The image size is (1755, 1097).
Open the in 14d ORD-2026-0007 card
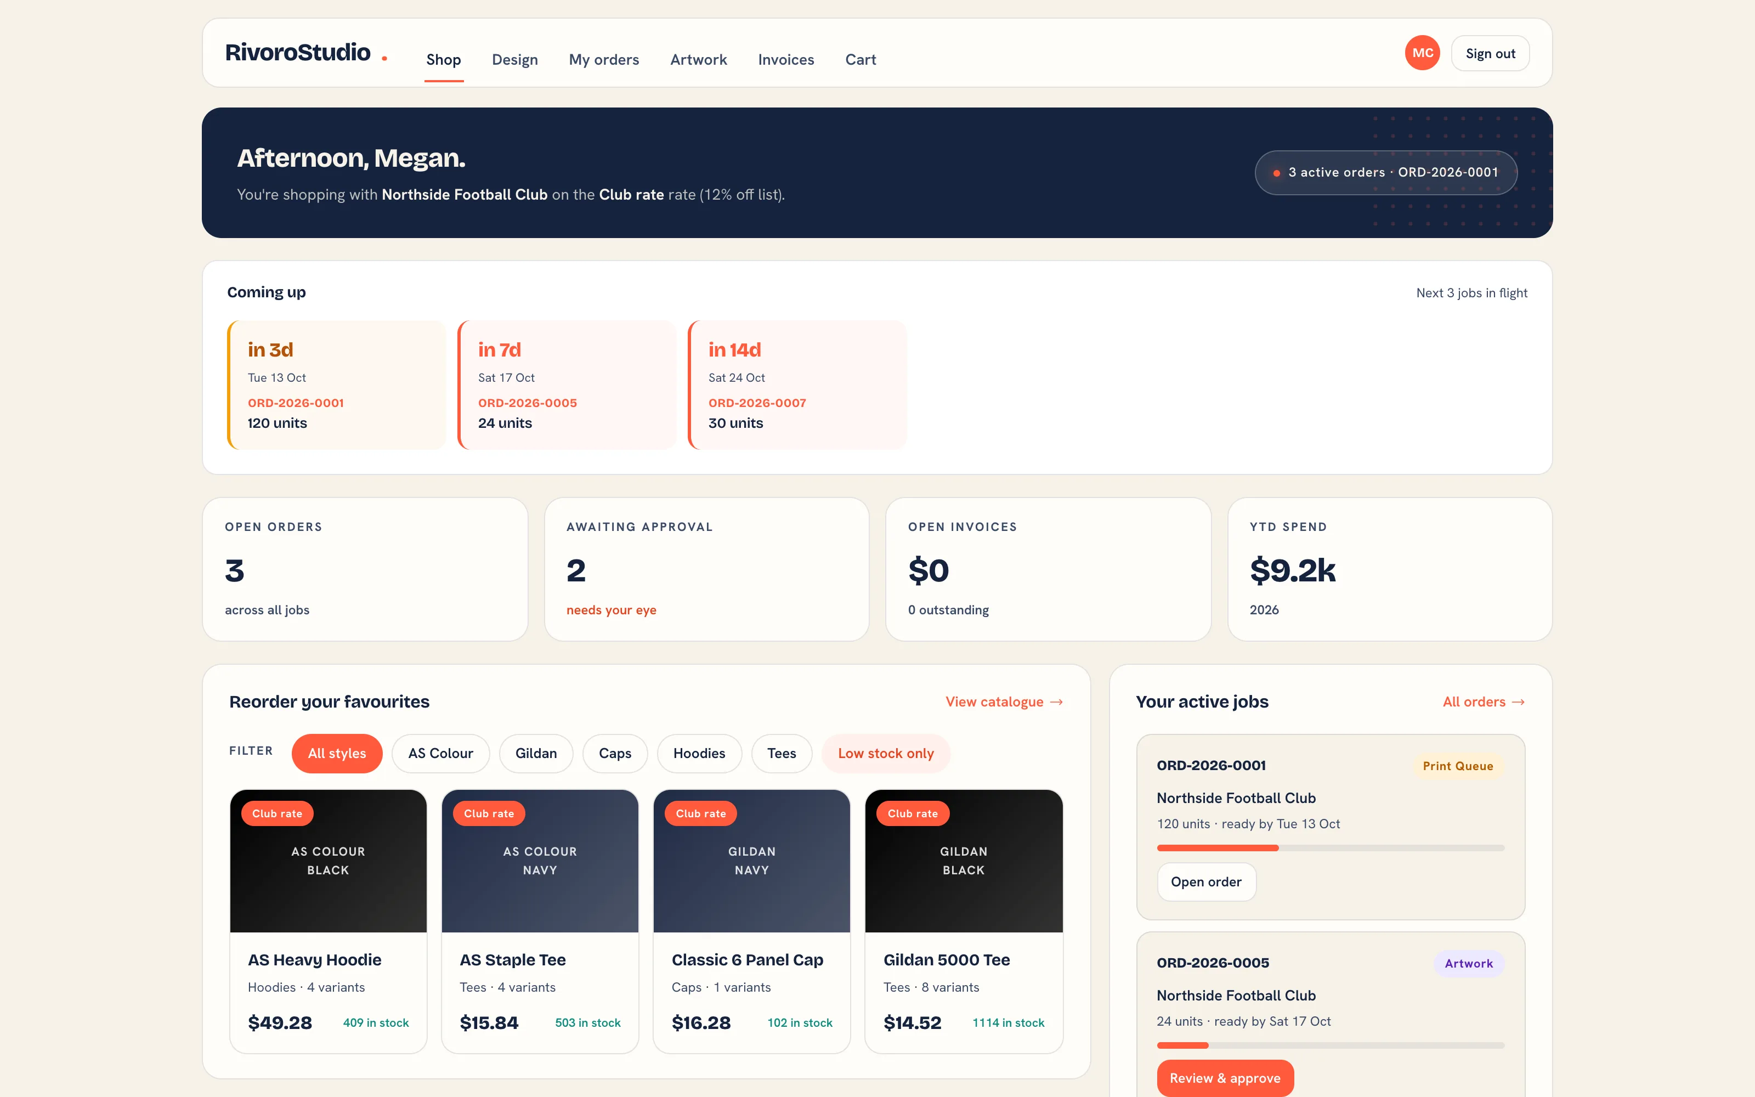[x=797, y=384]
